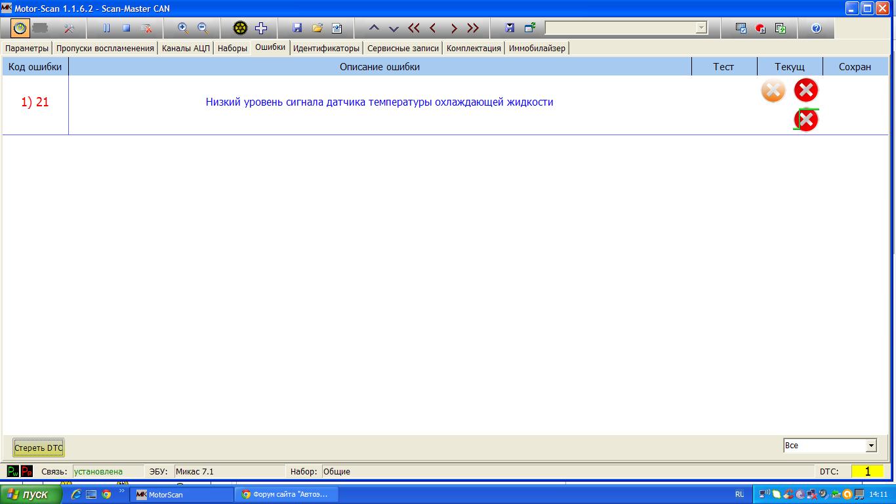Viewport: 896px width, 504px height.
Task: Open the wrench and screwdriver settings tool
Action: tap(69, 28)
